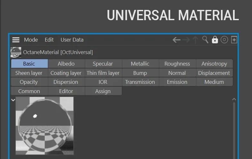Viewport: 252px width, 159px height.
Task: Select the Anisotropy tab
Action: pyautogui.click(x=214, y=64)
